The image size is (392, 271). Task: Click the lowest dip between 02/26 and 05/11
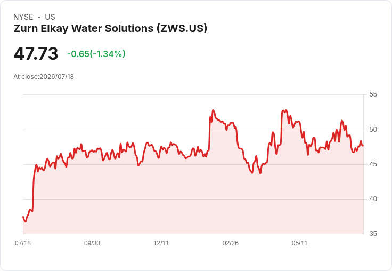(x=260, y=173)
